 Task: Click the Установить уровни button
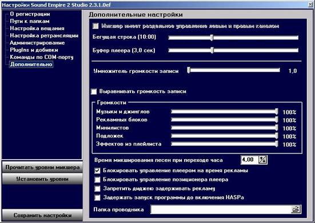[42, 179]
